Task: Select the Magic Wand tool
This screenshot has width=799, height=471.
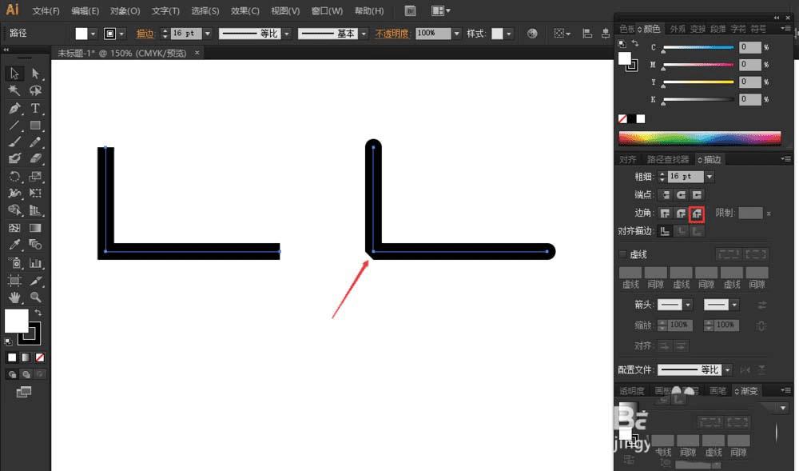Action: (13, 90)
